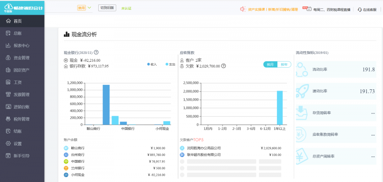Click the chart icon beside 报表中心
Image resolution: width=383 pixels, height=182 pixels.
point(8,46)
